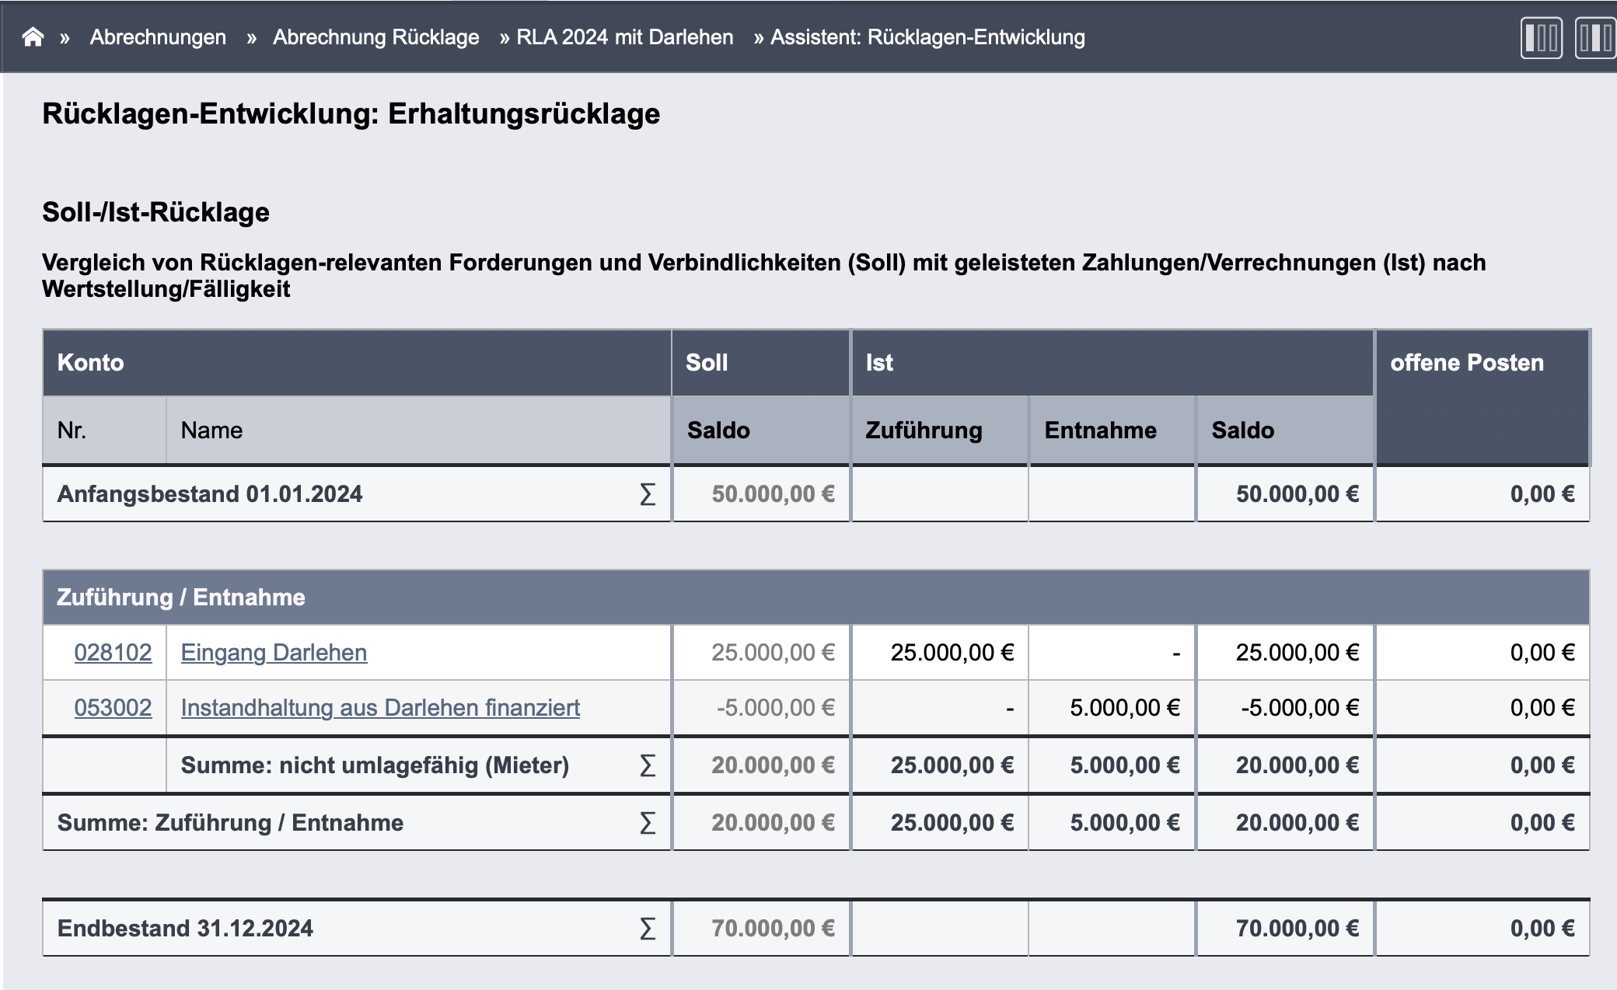Click Ist Saldo 70.000,00 € in Endbestand row
The width and height of the screenshot is (1617, 990).
(x=1297, y=929)
